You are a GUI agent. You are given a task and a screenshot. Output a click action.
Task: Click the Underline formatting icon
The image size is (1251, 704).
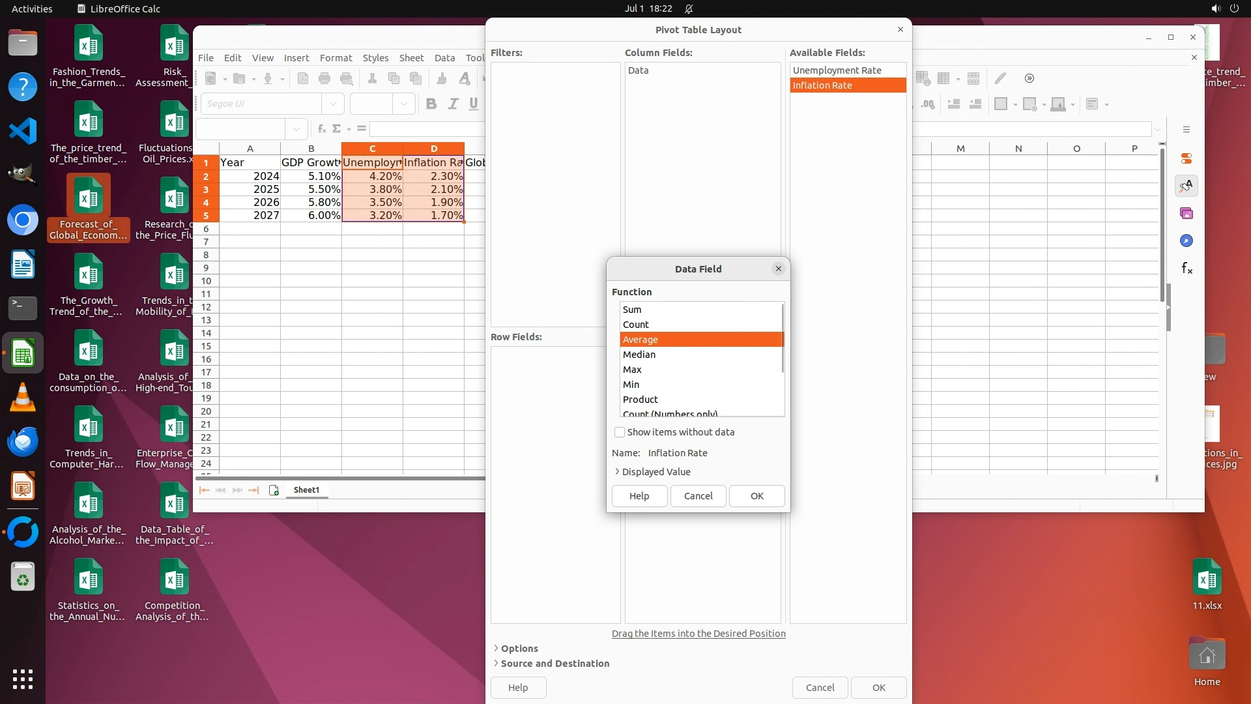474,104
